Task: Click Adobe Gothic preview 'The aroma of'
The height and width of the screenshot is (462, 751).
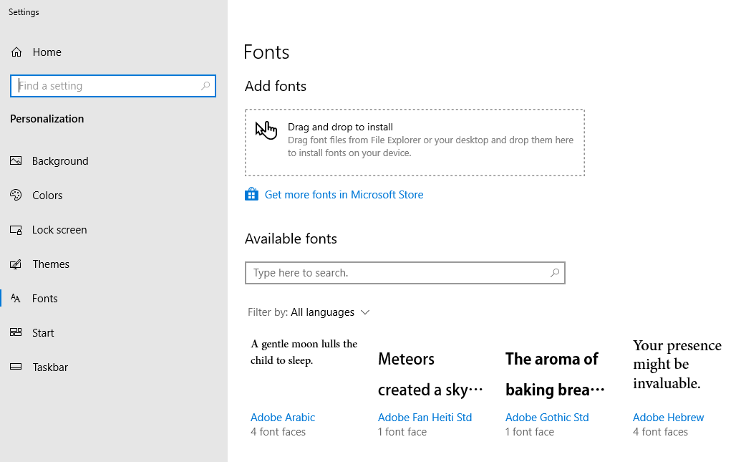Action: [x=555, y=375]
